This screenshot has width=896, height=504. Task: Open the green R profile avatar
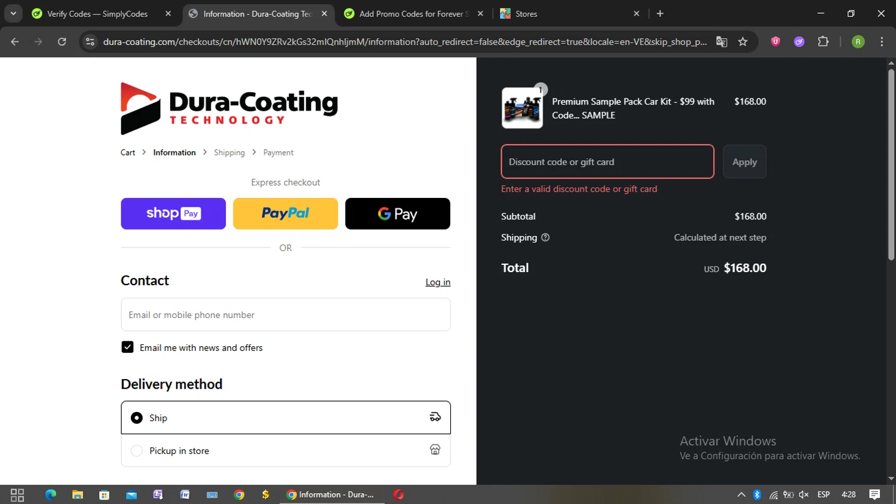click(x=858, y=41)
